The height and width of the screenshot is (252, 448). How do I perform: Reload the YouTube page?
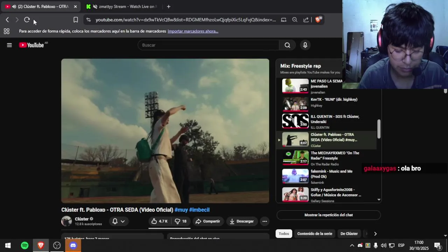[x=27, y=20]
